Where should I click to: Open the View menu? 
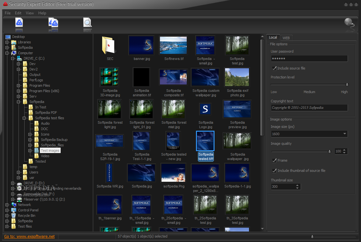(30, 13)
